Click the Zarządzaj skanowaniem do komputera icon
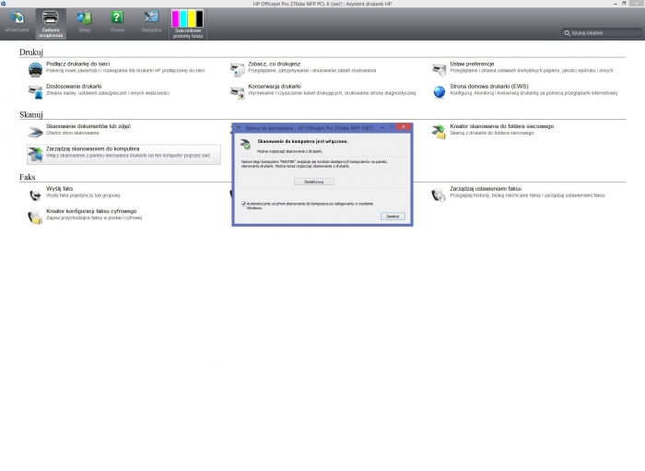The image size is (645, 471). 35,154
